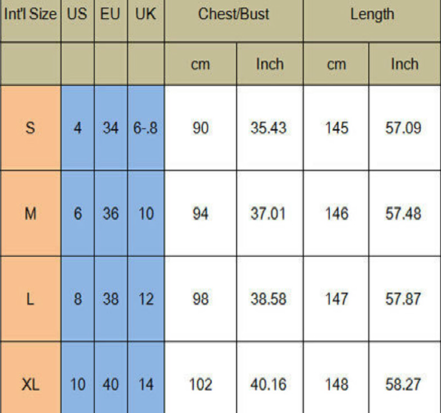Select the XL size row label
The height and width of the screenshot is (413, 441).
tap(30, 384)
